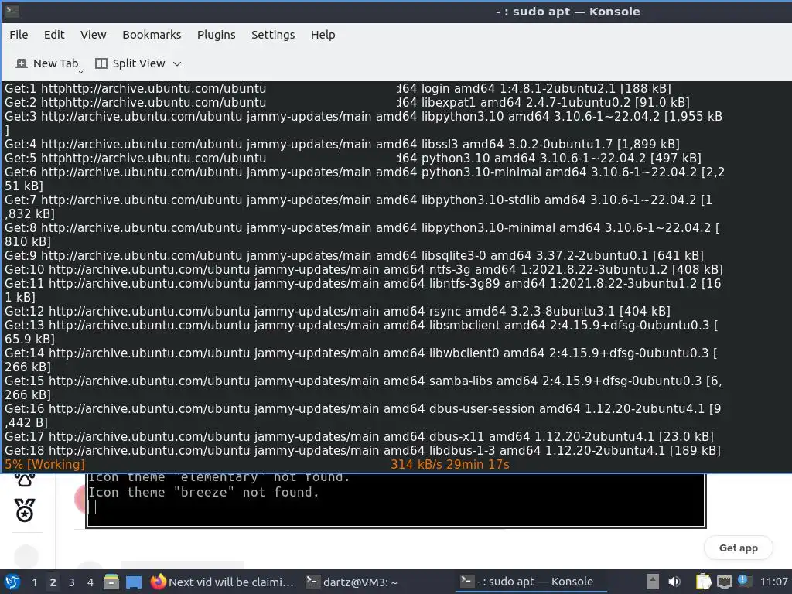Click the Split View toolbar button
This screenshot has width=792, height=594.
(130, 63)
